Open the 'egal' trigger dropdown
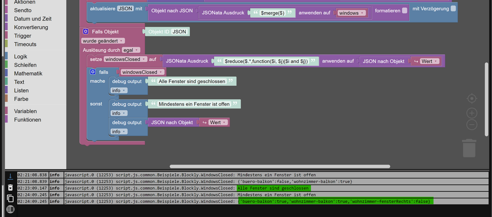The image size is (492, 217). point(131,50)
